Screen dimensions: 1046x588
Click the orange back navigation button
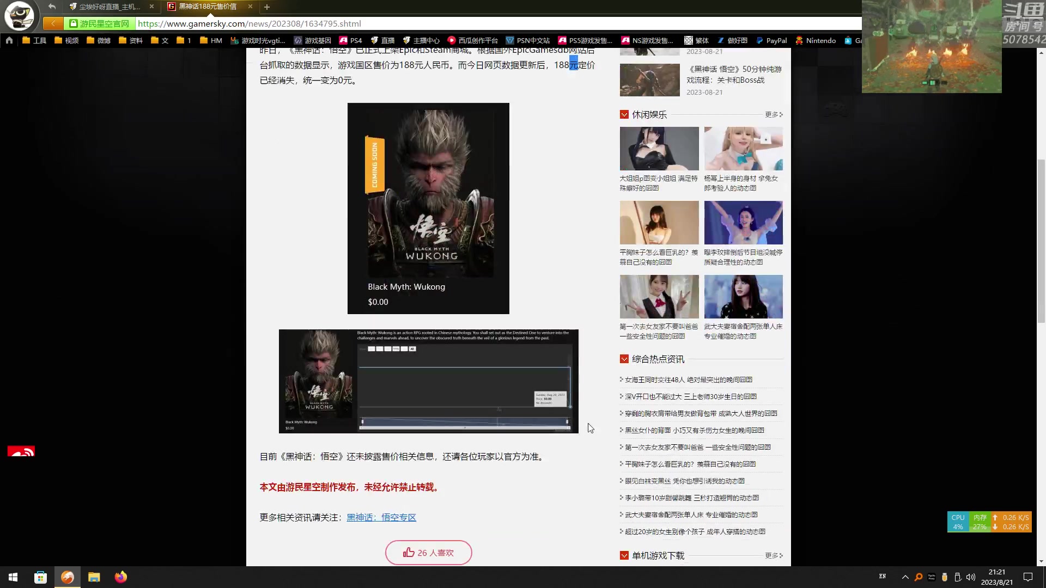[x=53, y=23]
